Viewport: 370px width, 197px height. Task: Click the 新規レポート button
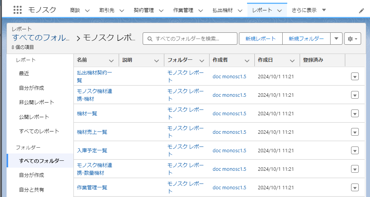(x=261, y=39)
